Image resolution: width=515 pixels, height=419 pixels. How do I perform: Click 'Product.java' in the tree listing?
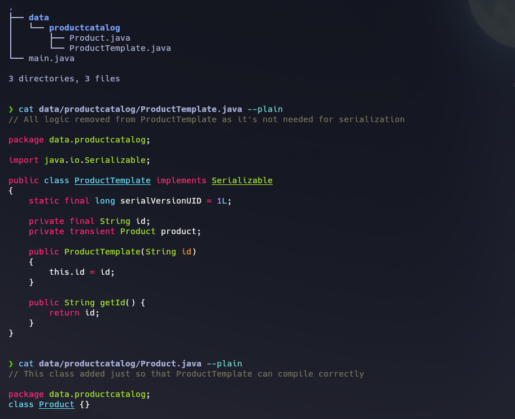[x=99, y=38]
